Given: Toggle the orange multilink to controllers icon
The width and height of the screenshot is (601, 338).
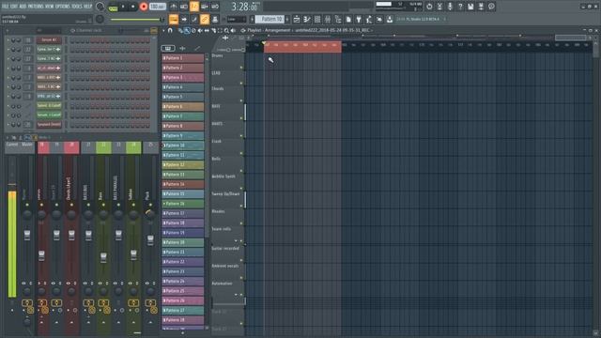Looking at the screenshot, I should click(205, 19).
